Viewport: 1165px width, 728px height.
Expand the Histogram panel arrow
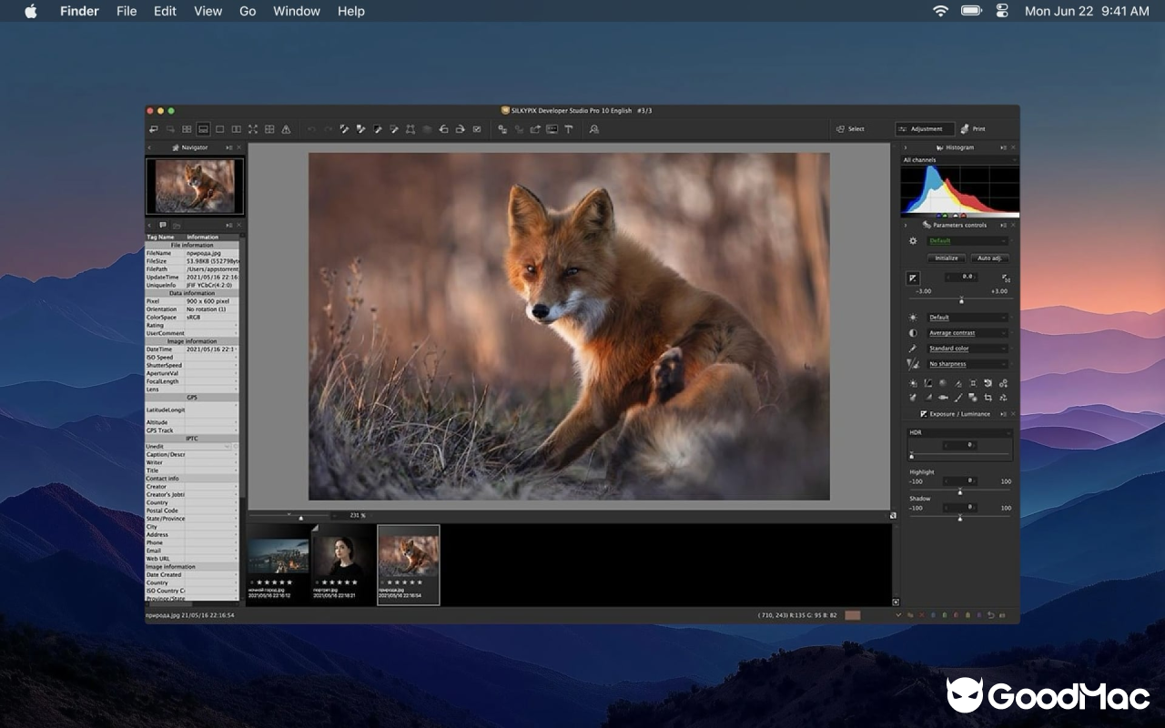905,147
